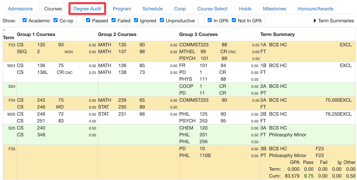
Task: Switch to the Course Select tab
Action: pyautogui.click(x=212, y=8)
